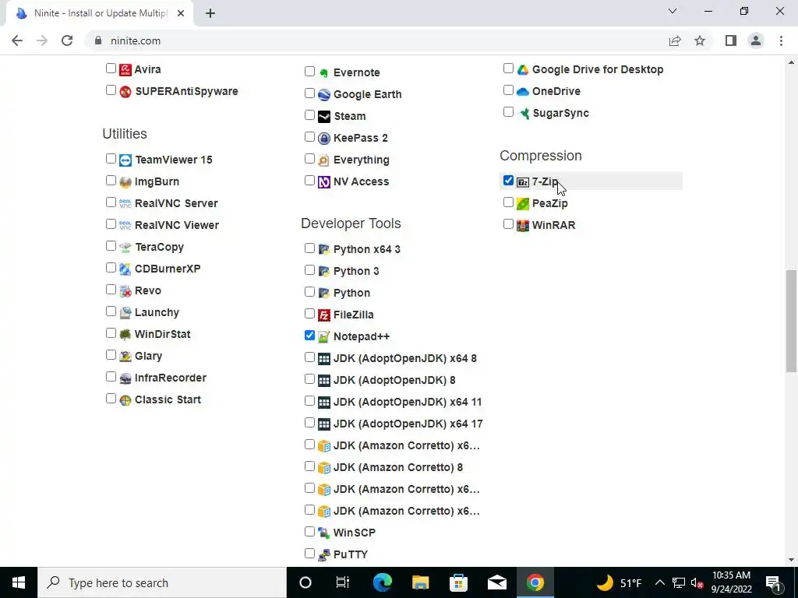
Task: Click the Evernote elephant icon
Action: [324, 72]
